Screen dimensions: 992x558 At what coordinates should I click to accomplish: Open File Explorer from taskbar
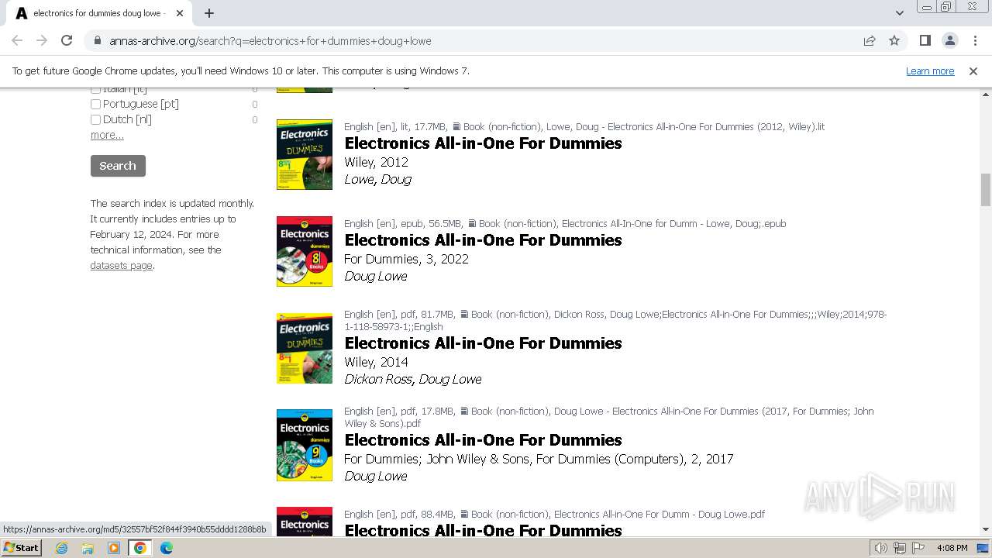pyautogui.click(x=88, y=548)
